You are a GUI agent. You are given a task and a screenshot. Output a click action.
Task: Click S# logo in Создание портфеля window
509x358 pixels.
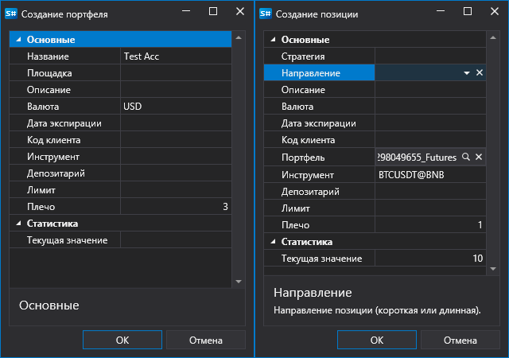coord(11,14)
